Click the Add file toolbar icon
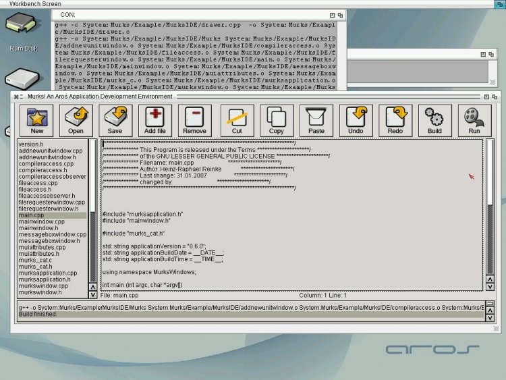Screen dimensions: 506x380 (x=155, y=120)
